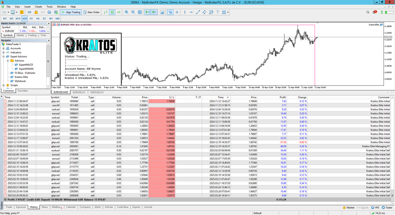Open the chart type dropdown arrow
The height and width of the screenshot is (215, 395).
8,12
